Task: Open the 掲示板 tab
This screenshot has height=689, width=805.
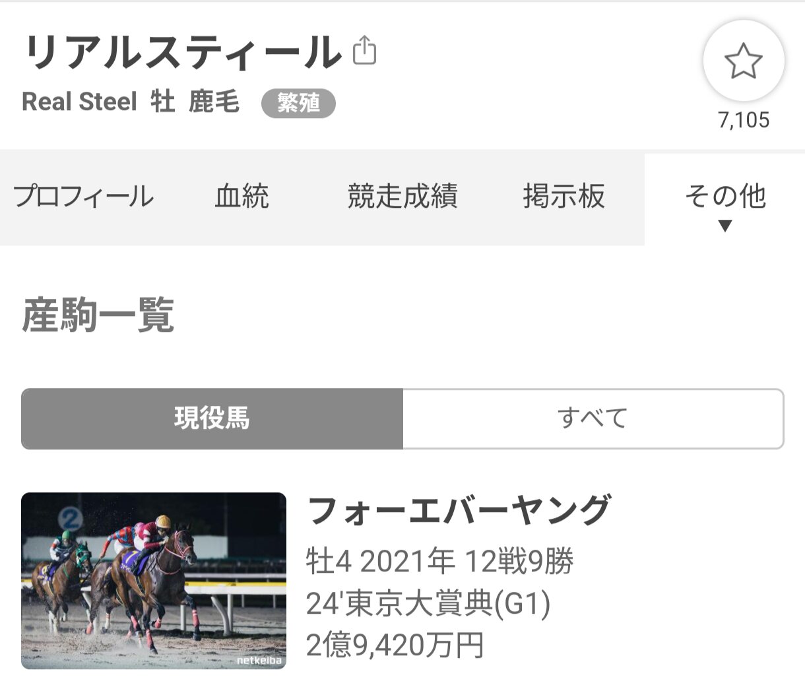Action: 563,197
